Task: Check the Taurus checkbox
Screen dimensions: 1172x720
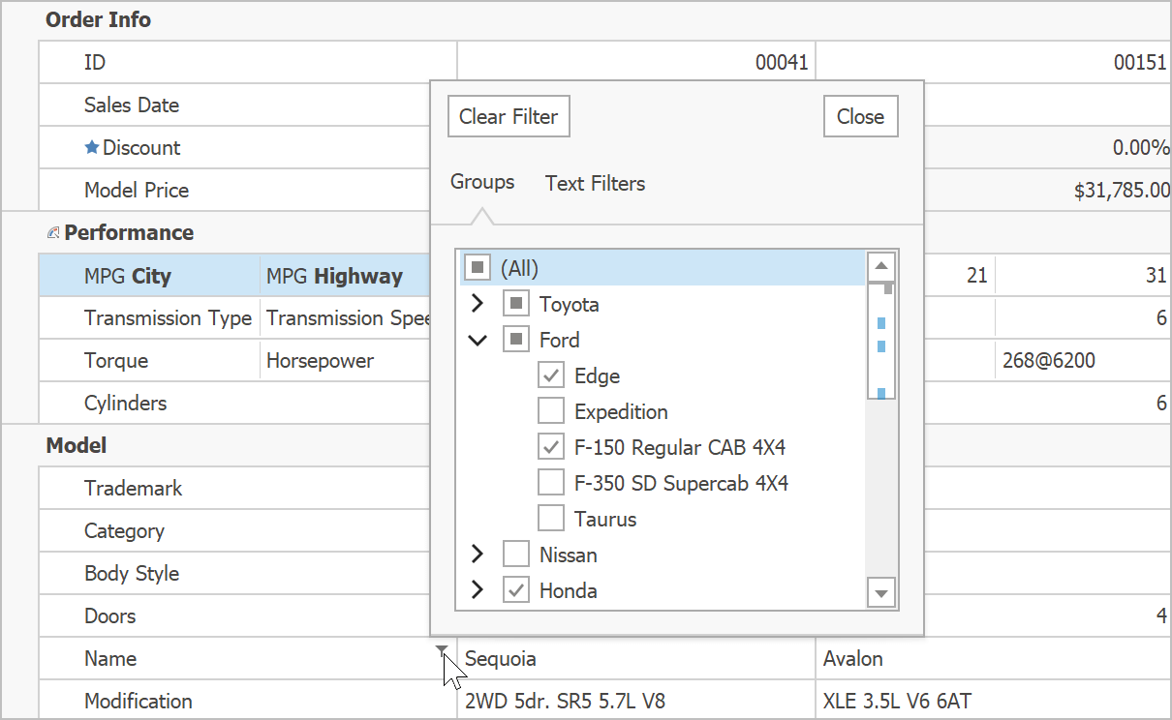Action: (x=551, y=519)
